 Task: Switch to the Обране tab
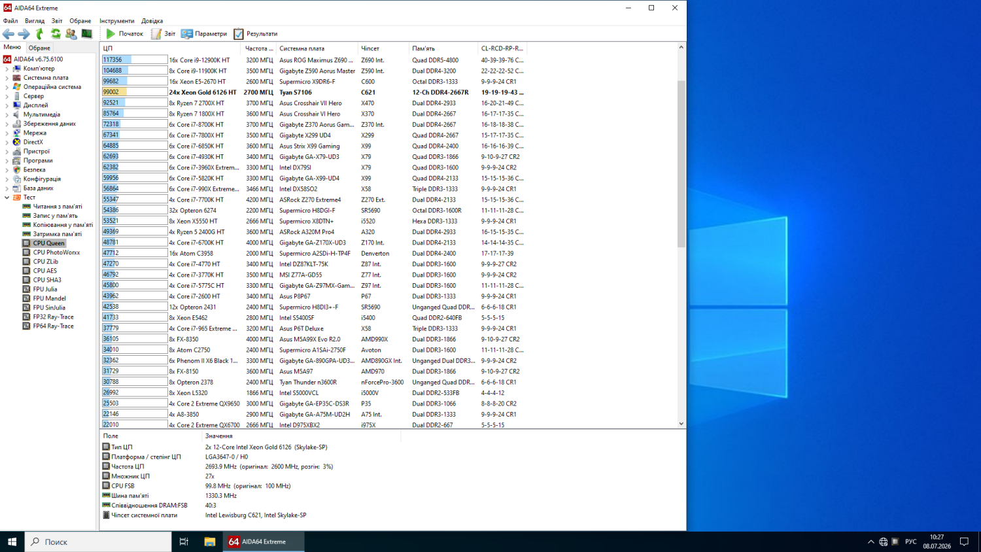tap(39, 48)
